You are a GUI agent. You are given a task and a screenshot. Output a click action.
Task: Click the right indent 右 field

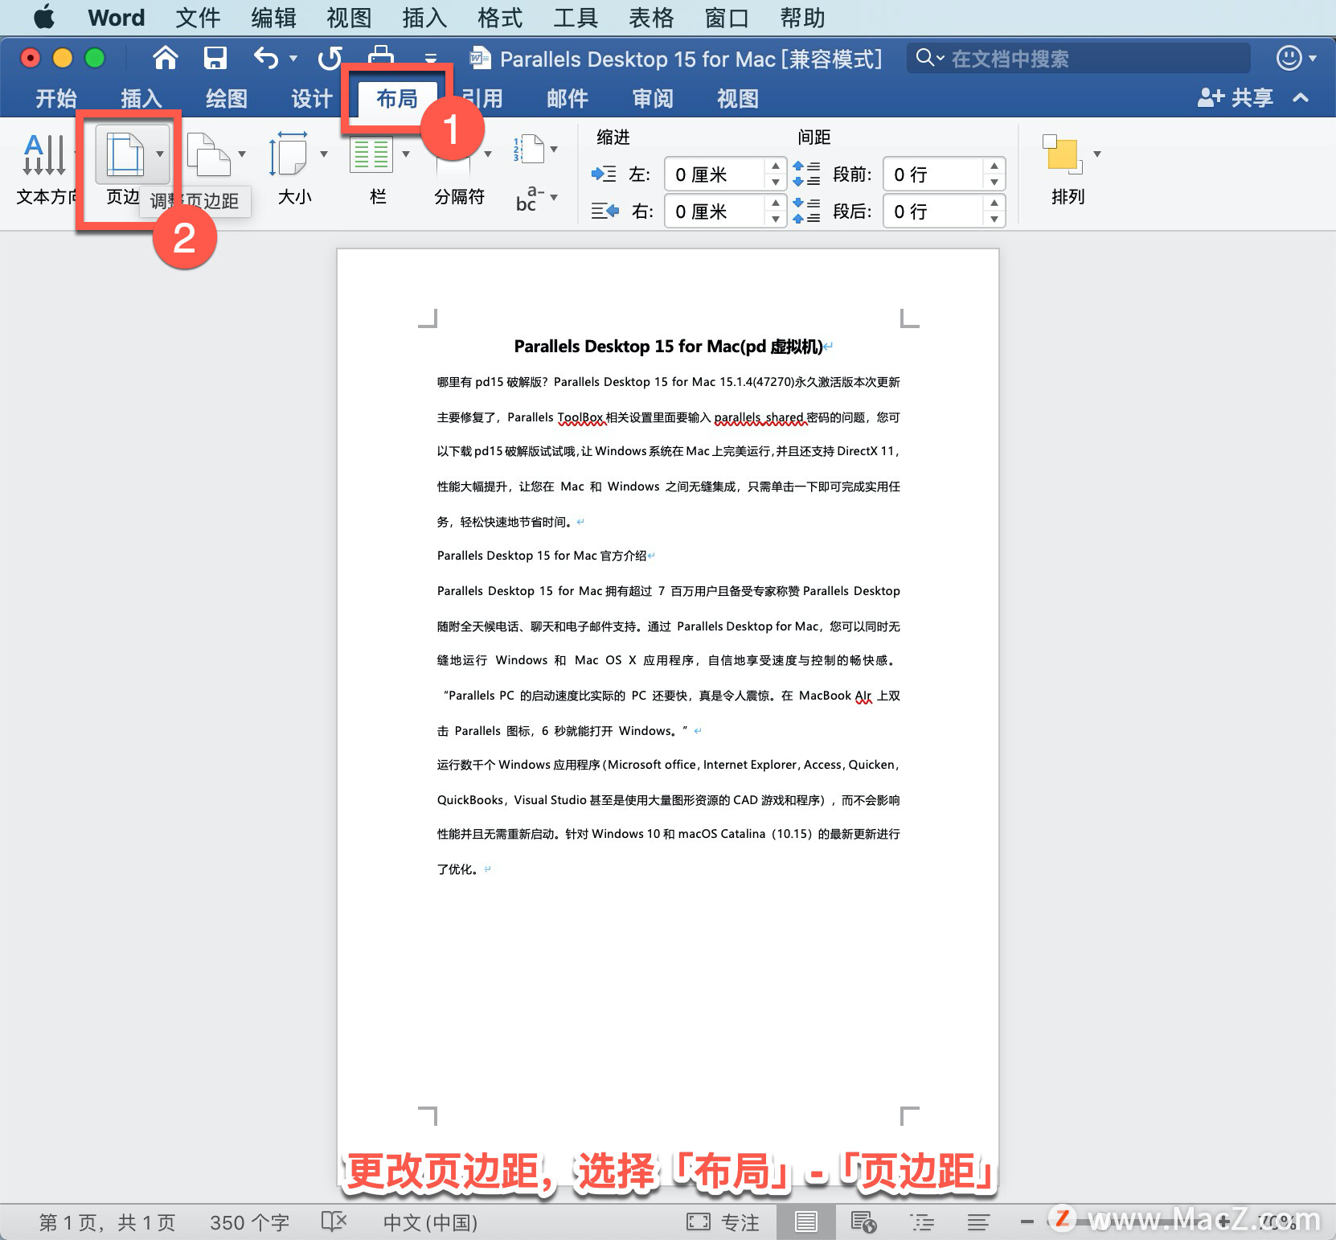pos(715,211)
